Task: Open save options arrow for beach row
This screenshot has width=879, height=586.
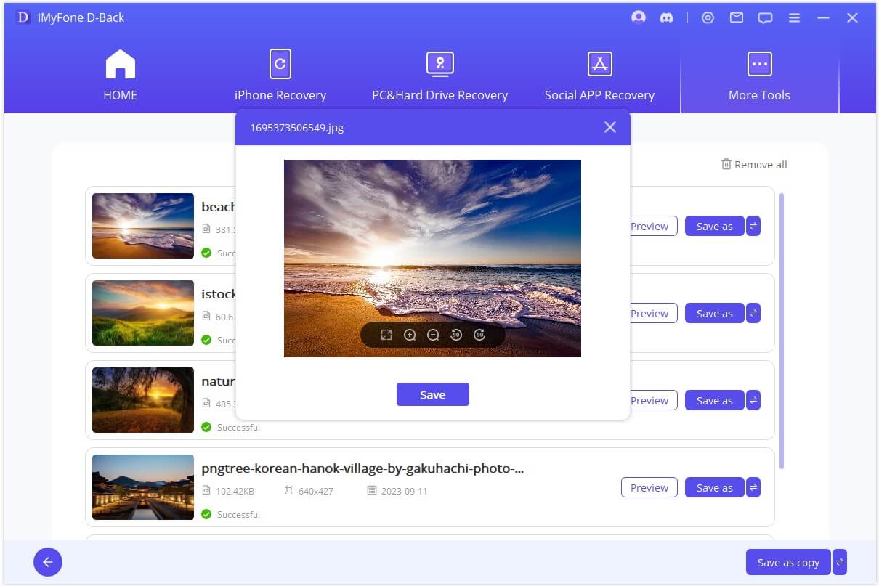Action: (753, 226)
